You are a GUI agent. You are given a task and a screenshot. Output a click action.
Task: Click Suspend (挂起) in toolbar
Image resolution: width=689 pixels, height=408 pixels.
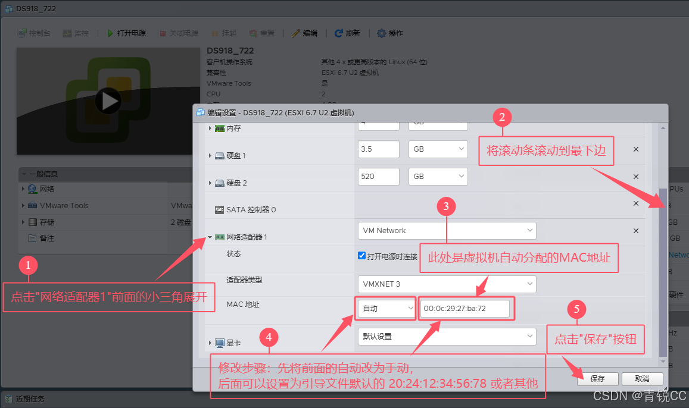pos(224,33)
